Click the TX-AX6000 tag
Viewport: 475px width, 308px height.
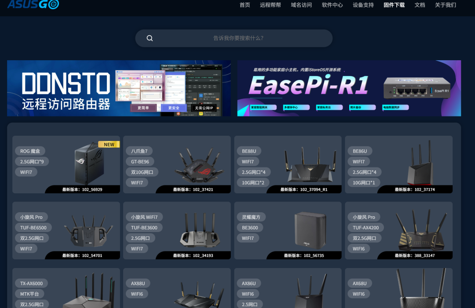[32, 283]
